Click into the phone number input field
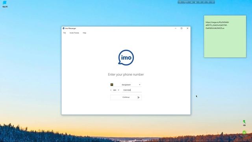 tap(132, 90)
